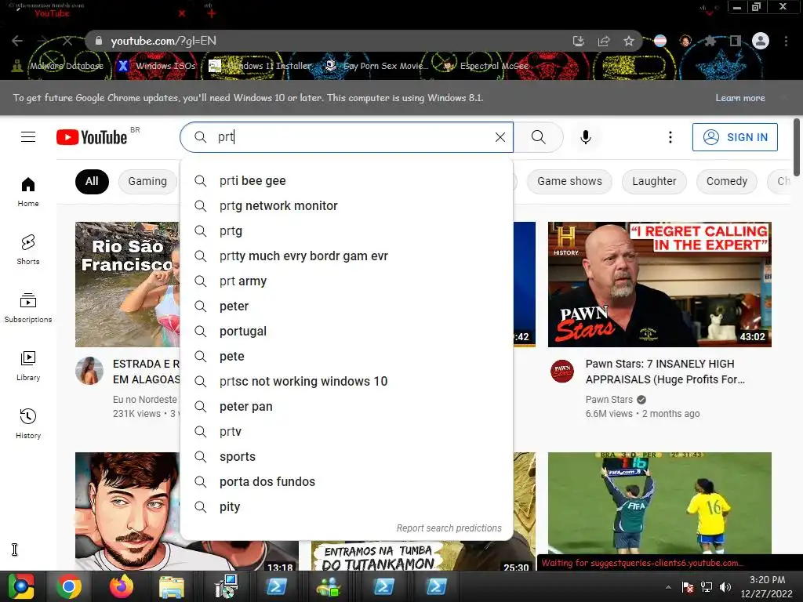Open Chrome three-dot menu

786,41
